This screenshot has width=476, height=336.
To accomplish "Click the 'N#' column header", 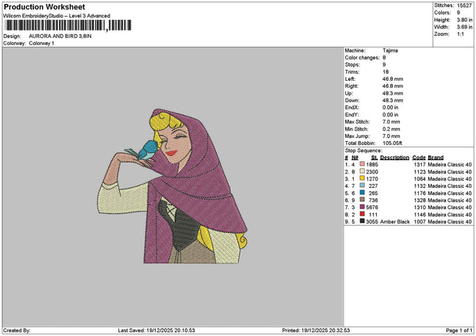I will pyautogui.click(x=355, y=158).
